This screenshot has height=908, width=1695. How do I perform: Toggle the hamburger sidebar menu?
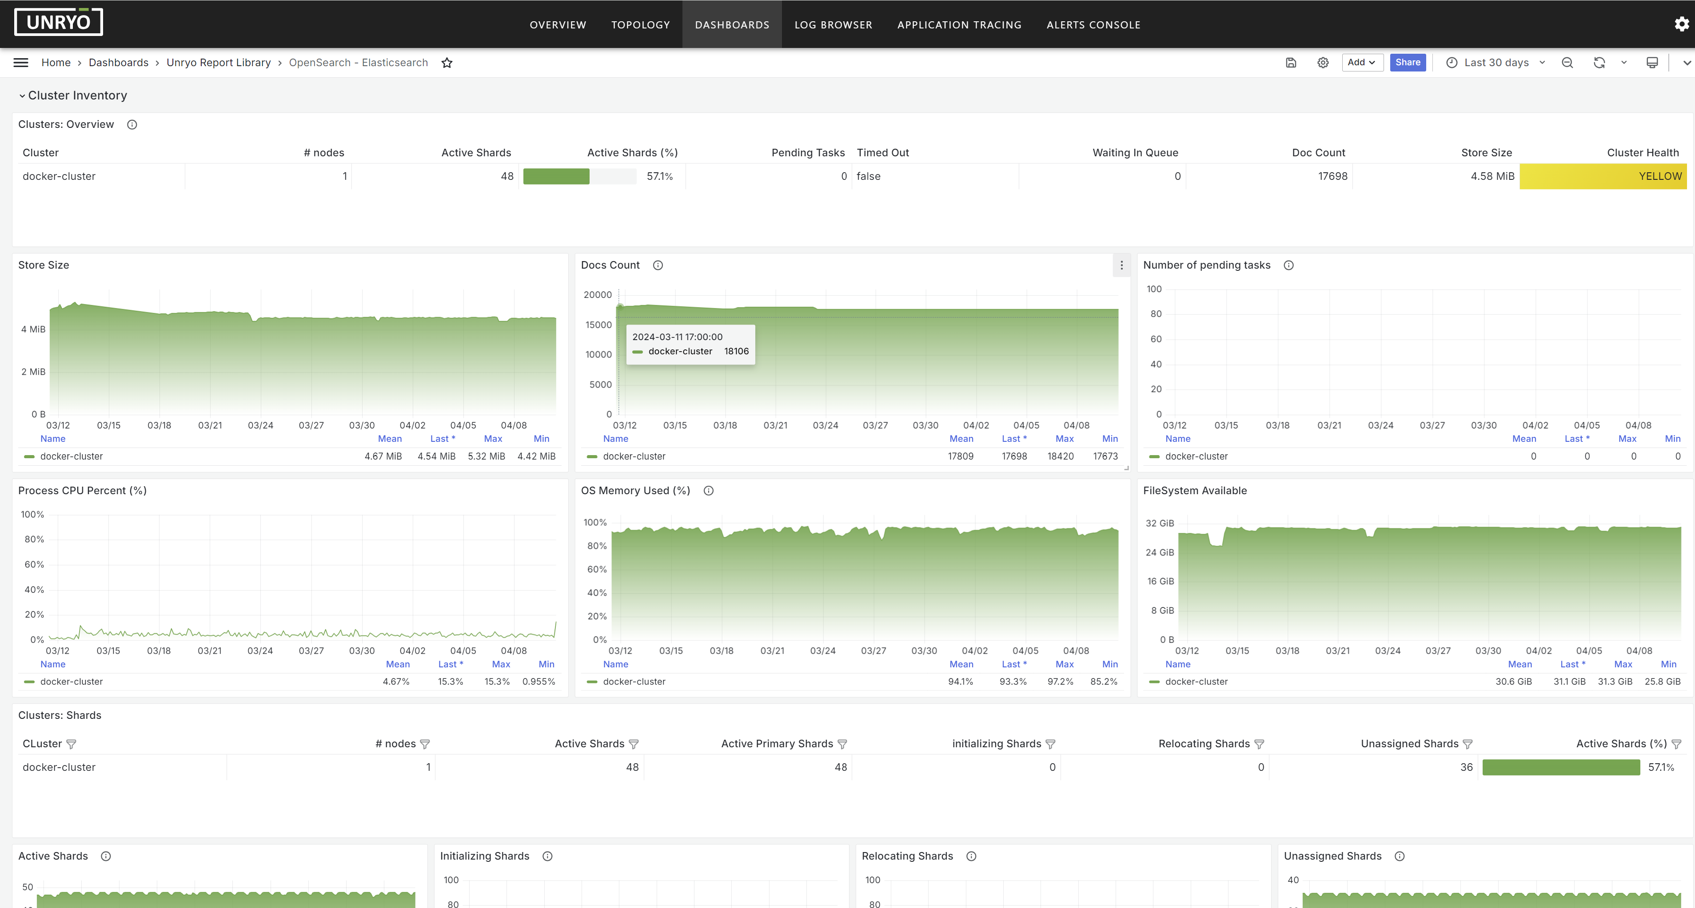click(x=20, y=63)
